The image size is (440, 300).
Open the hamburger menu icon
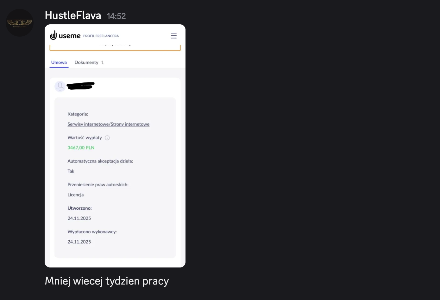pyautogui.click(x=174, y=36)
